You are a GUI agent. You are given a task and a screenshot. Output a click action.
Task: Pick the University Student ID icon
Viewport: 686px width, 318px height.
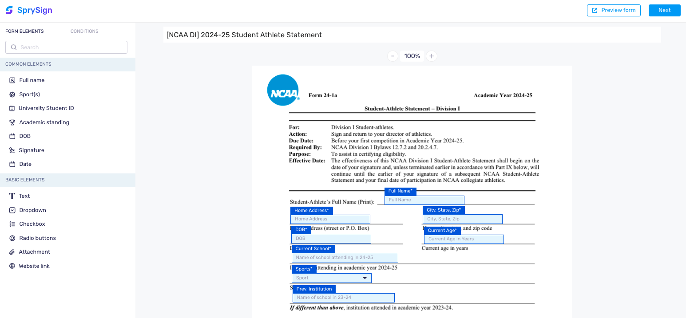(x=12, y=108)
